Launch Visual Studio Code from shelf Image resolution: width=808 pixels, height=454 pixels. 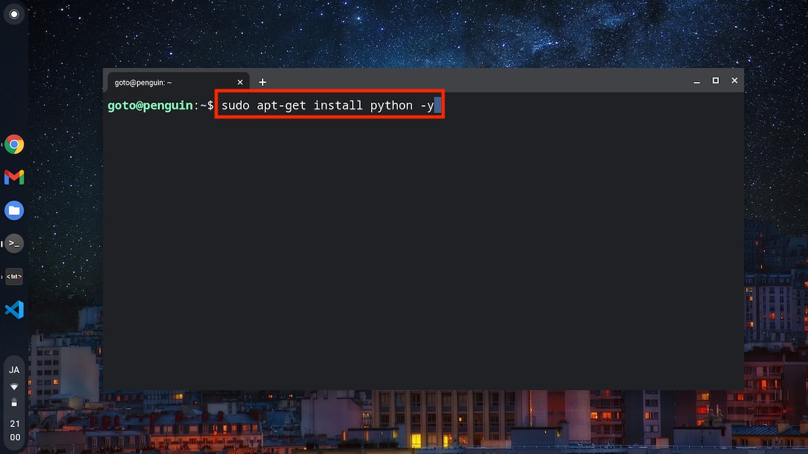tap(14, 309)
